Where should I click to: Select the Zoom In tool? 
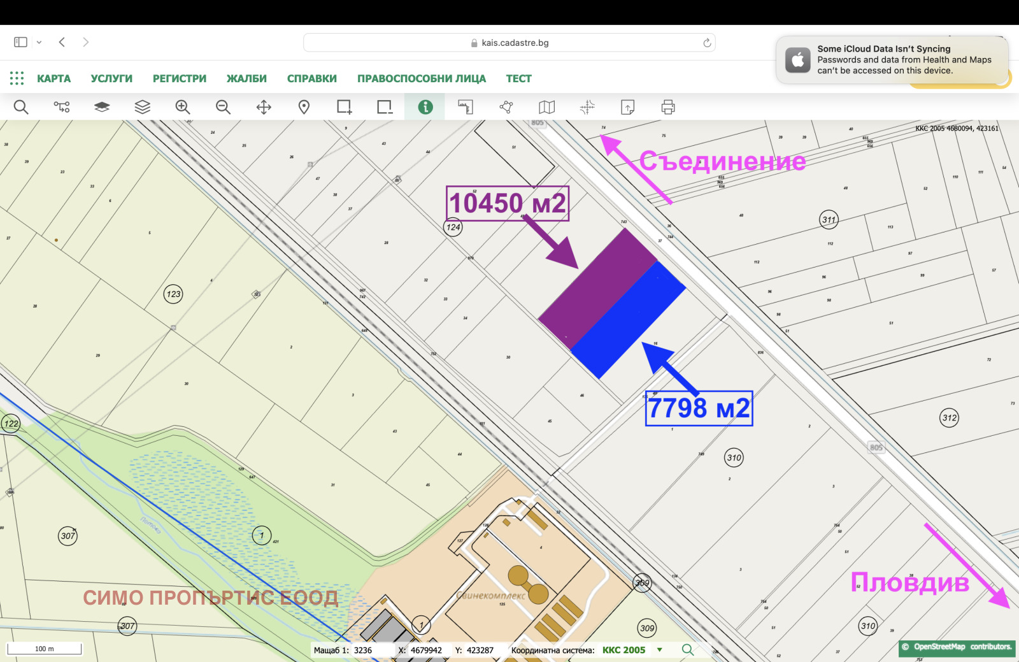(183, 107)
